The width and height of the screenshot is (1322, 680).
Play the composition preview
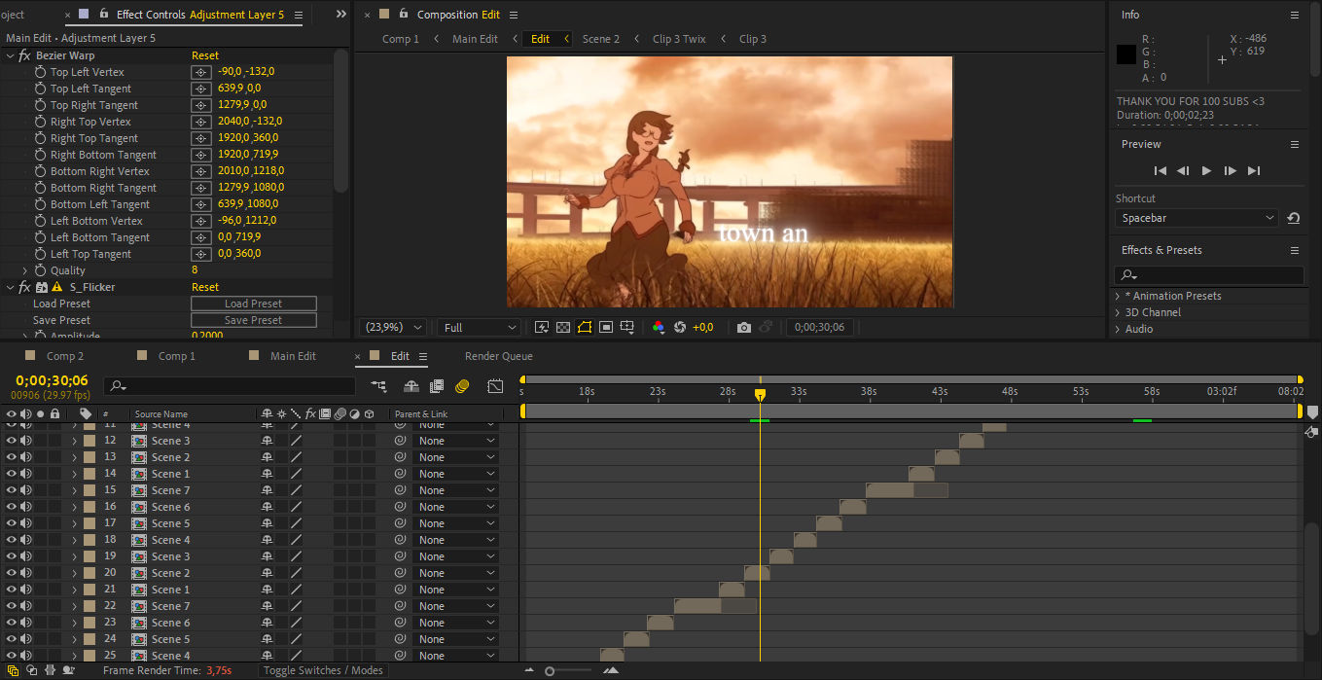(1206, 171)
